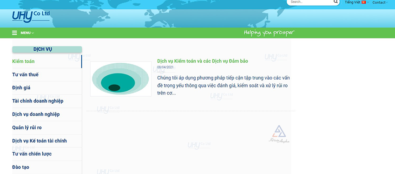Open the Tư vấn thuế service
Screen dimensions: 395x174
(x=25, y=74)
